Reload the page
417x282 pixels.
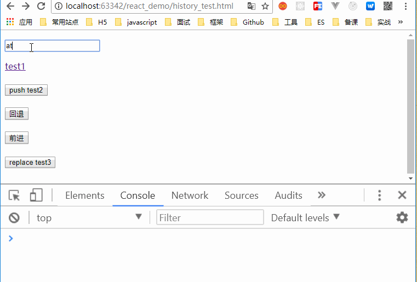click(41, 7)
